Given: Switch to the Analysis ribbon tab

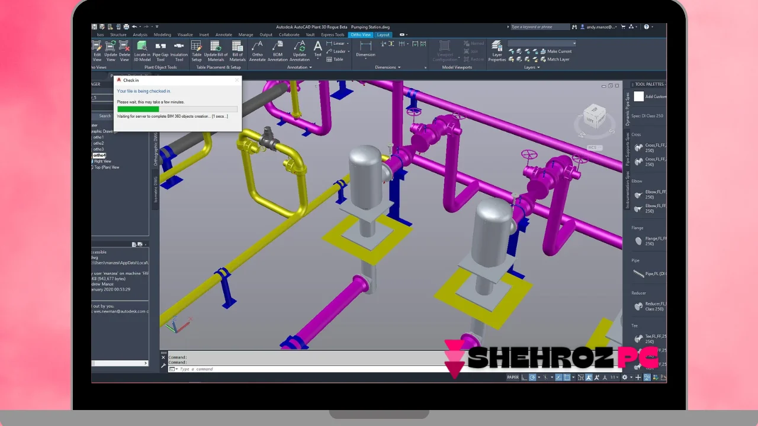Looking at the screenshot, I should [x=140, y=35].
